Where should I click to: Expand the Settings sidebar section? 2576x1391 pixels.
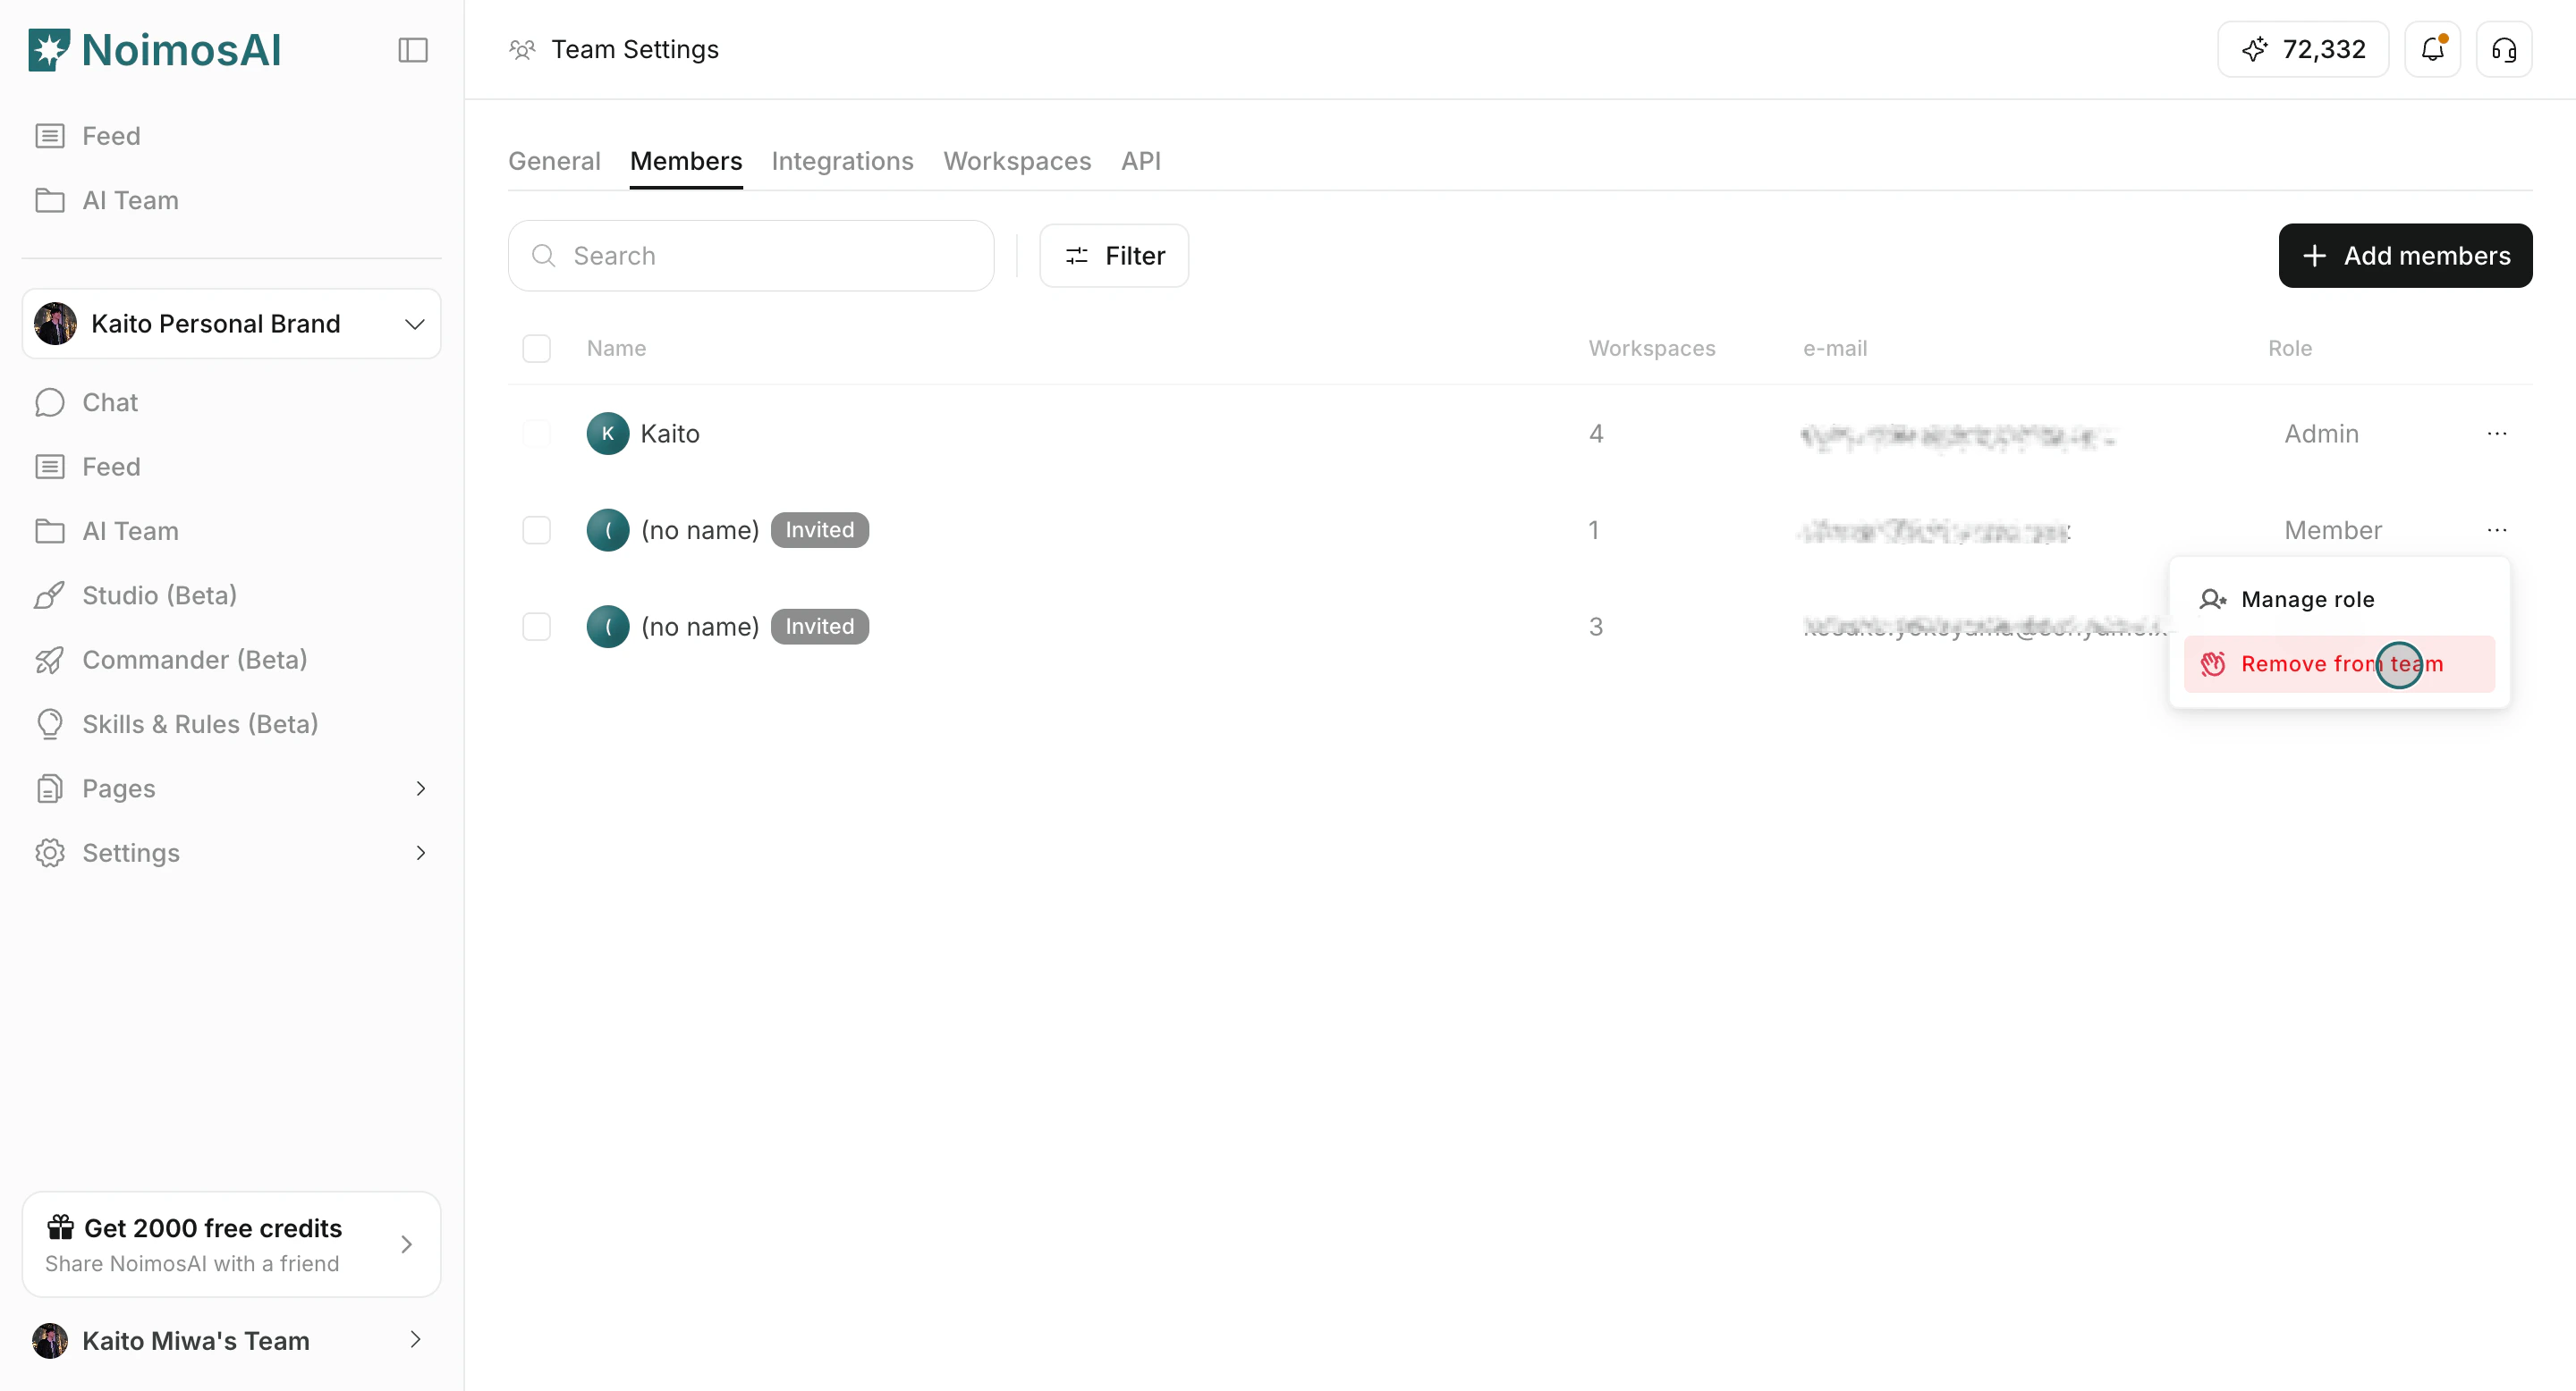click(420, 852)
